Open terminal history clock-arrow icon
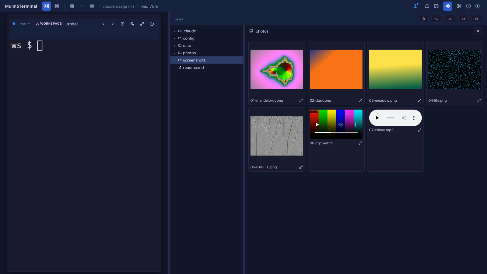 pos(123,24)
